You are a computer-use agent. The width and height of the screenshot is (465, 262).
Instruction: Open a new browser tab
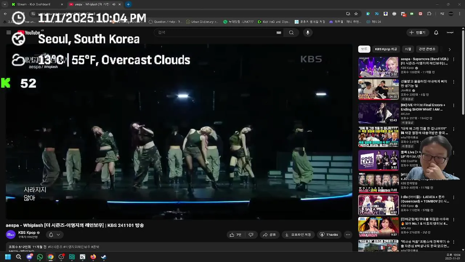coord(128,4)
